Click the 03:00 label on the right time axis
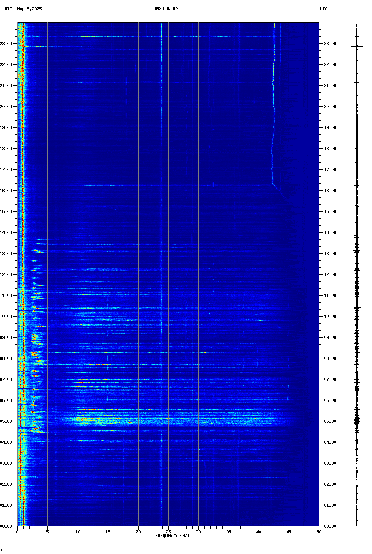Screen dimensions: 372x554 point(330,463)
